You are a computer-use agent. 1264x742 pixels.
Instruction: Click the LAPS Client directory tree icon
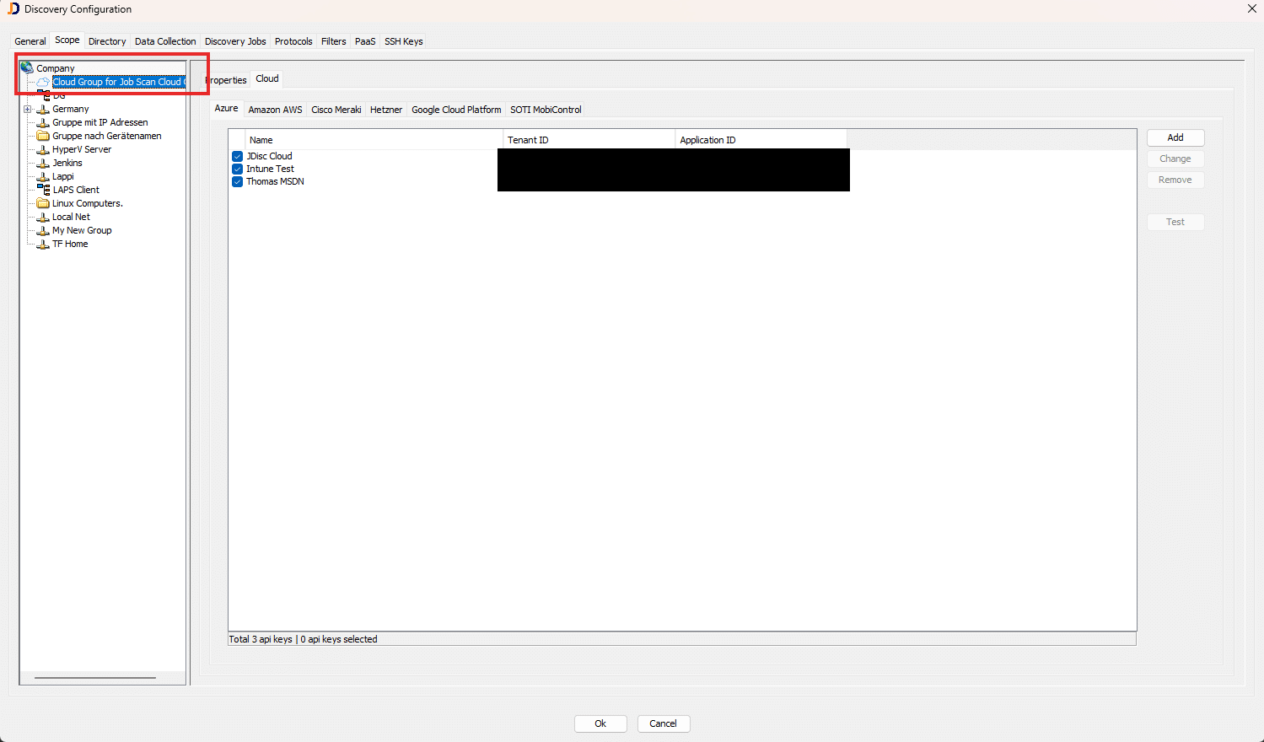coord(45,190)
